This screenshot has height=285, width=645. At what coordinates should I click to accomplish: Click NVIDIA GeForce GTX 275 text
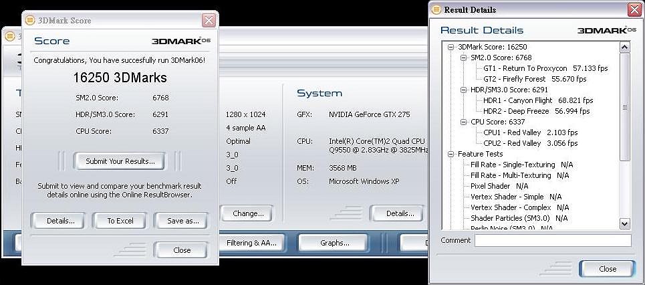pos(370,114)
